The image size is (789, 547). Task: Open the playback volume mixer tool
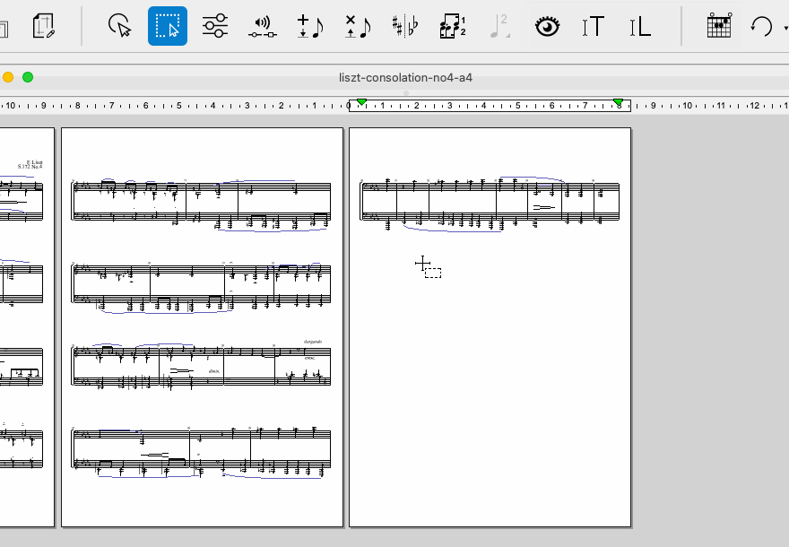262,27
